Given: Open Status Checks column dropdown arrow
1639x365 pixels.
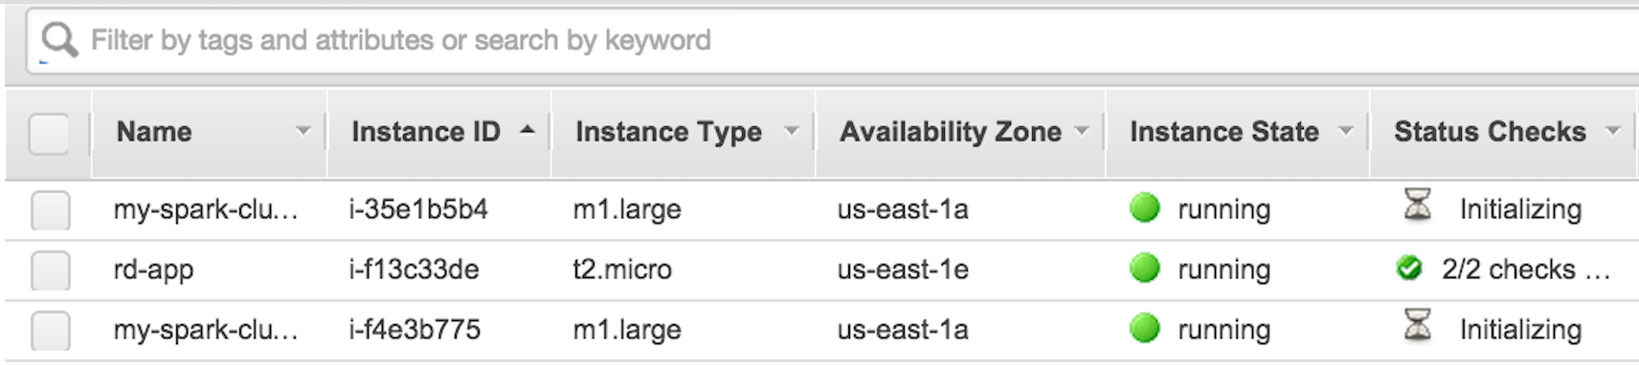Looking at the screenshot, I should click(1612, 131).
